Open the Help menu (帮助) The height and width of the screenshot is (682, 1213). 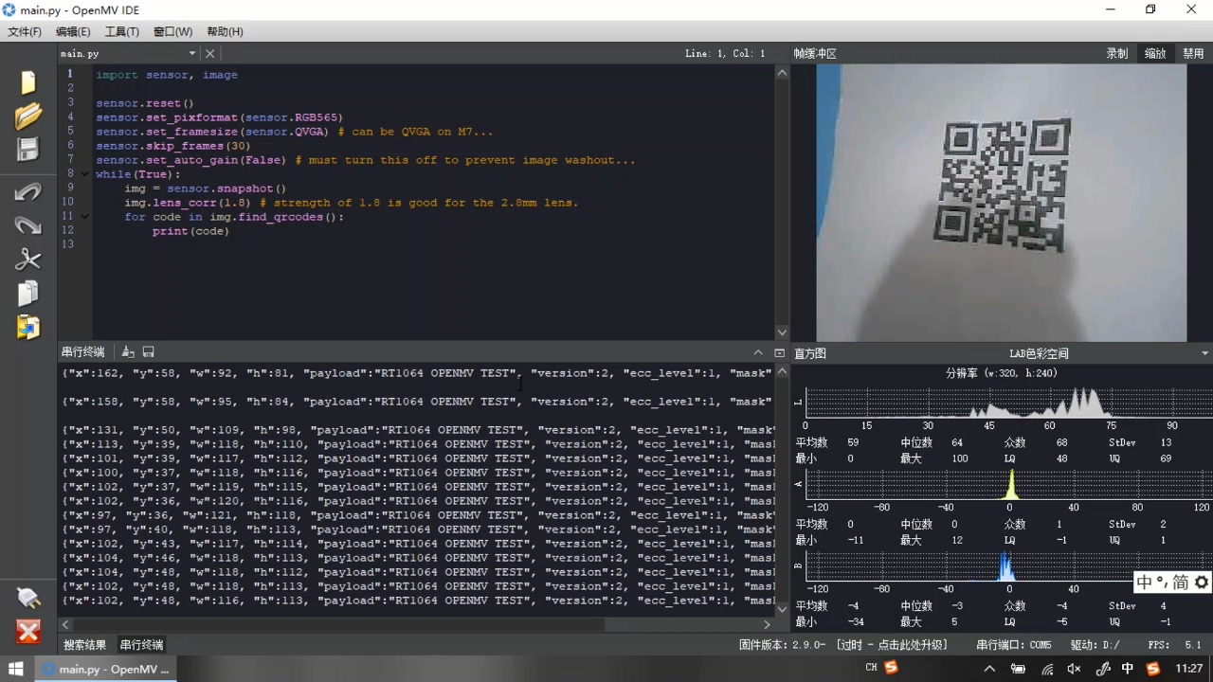(225, 31)
